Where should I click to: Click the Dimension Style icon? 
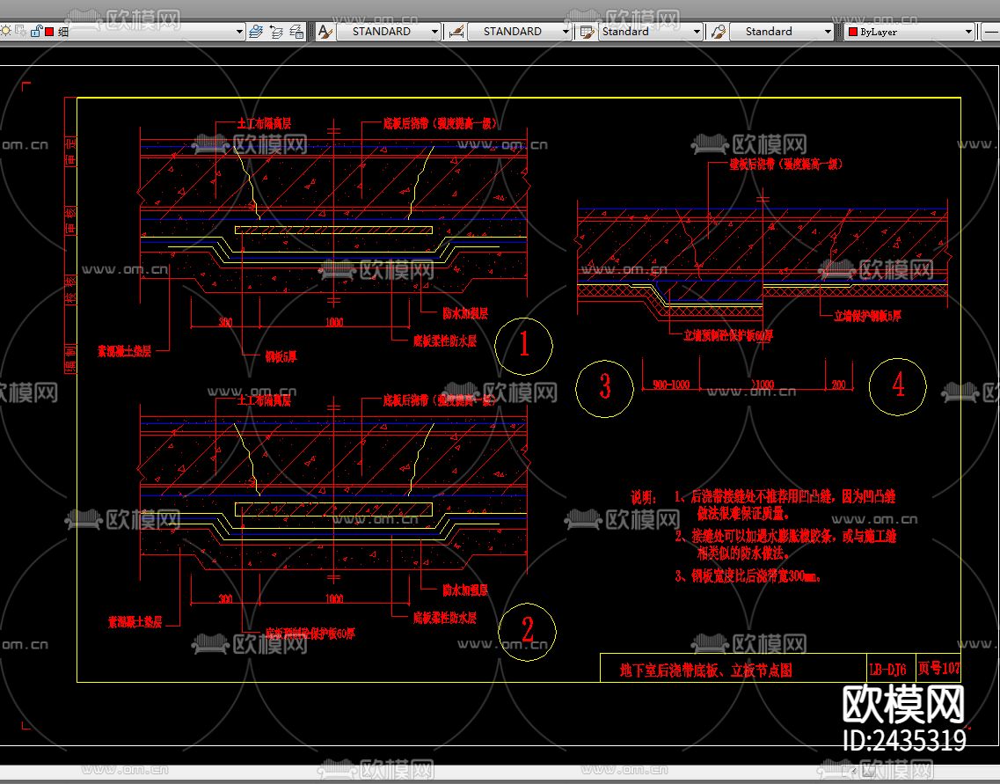coord(456,32)
